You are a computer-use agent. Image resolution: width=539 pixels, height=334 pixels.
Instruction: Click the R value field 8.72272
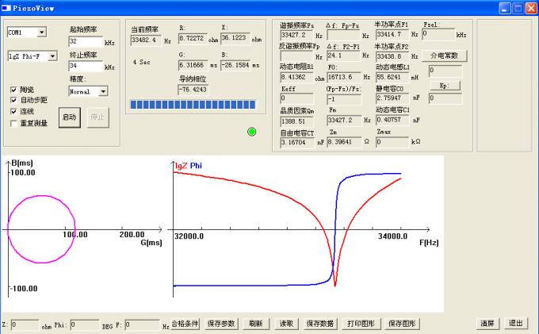(193, 38)
